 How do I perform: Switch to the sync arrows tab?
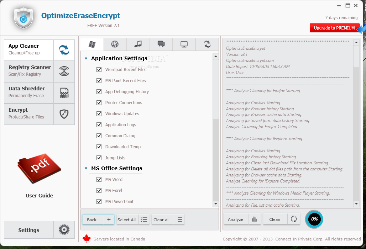pyautogui.click(x=207, y=44)
